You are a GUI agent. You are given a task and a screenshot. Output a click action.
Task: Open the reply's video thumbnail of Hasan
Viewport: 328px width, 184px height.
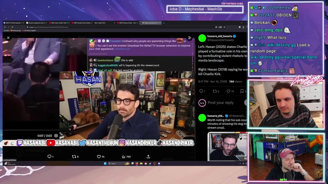pyautogui.click(x=227, y=146)
